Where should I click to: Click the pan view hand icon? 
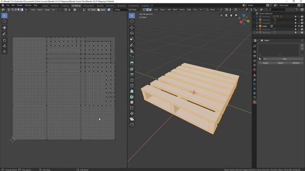231,15
